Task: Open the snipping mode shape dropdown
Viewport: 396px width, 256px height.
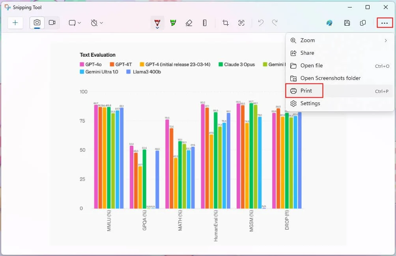Action: click(75, 23)
